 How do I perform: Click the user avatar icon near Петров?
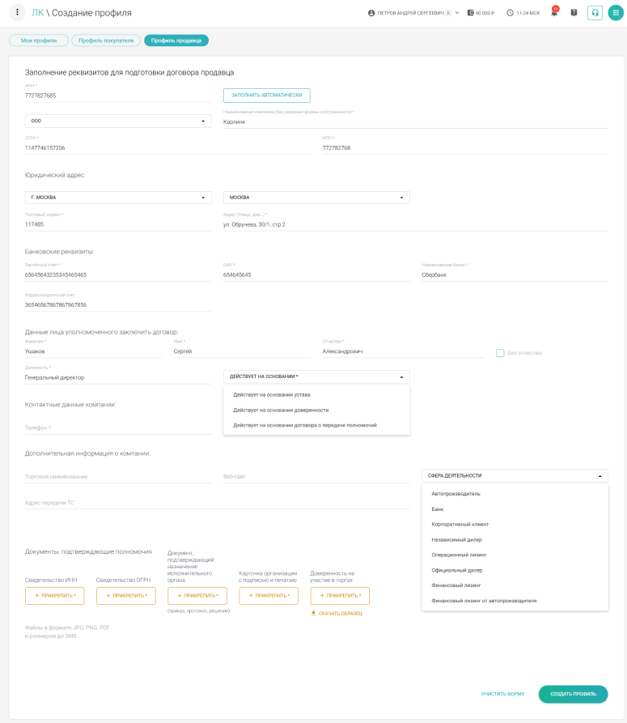pyautogui.click(x=371, y=13)
